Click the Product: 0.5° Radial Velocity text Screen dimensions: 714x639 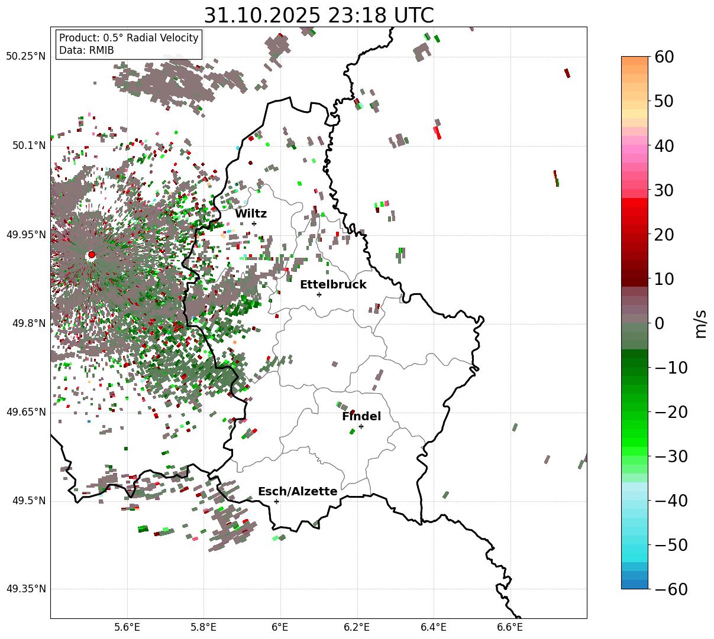tap(129, 38)
